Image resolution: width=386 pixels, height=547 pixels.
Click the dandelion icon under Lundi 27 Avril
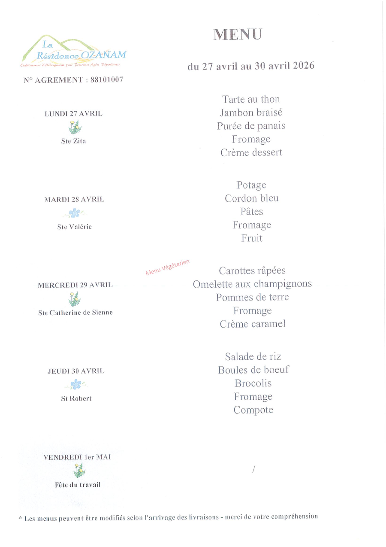pos(75,127)
